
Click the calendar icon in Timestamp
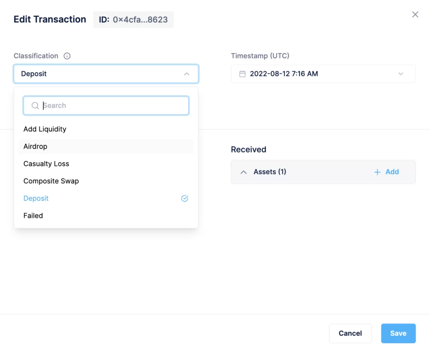(x=242, y=74)
